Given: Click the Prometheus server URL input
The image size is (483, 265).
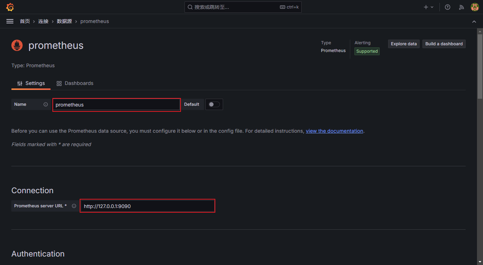Looking at the screenshot, I should click(x=147, y=206).
